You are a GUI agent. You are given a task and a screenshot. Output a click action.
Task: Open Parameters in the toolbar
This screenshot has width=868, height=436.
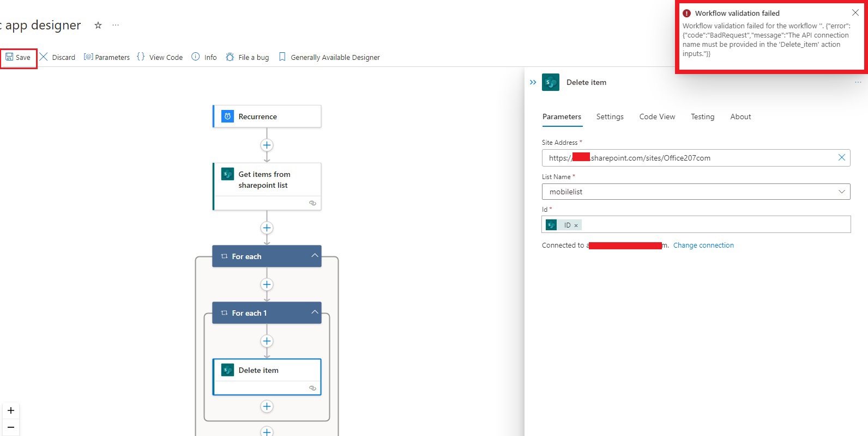pyautogui.click(x=106, y=57)
